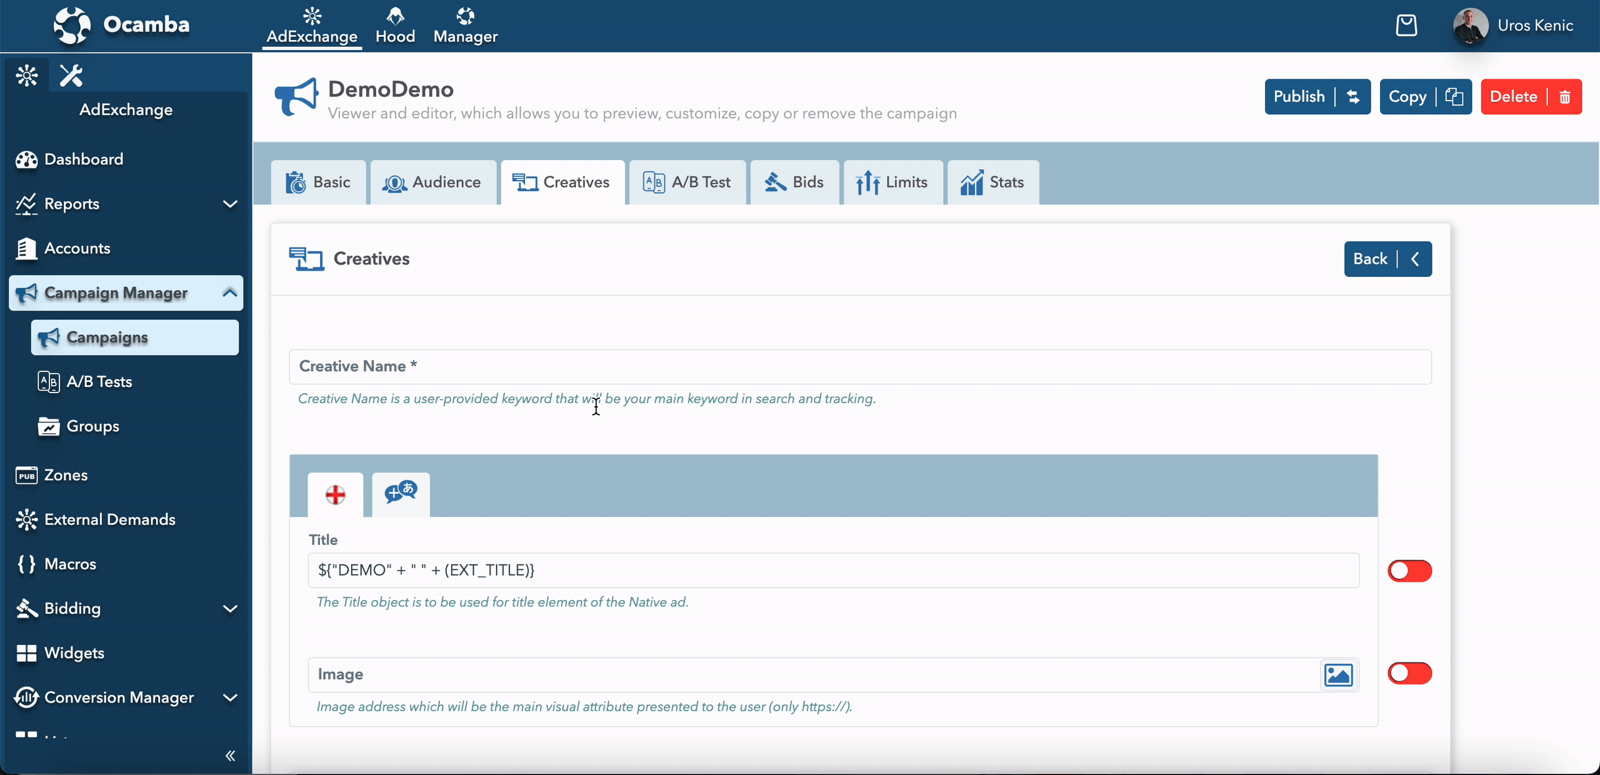Image resolution: width=1600 pixels, height=775 pixels.
Task: Switch to the Limits tab
Action: [893, 182]
